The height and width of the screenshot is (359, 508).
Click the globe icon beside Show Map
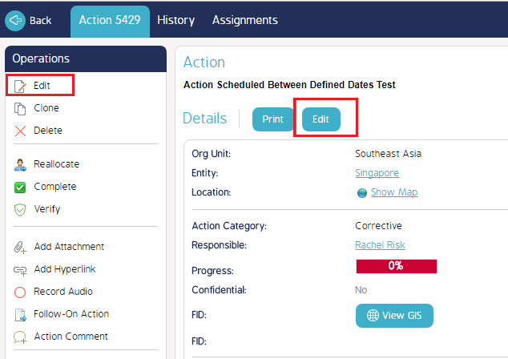(362, 193)
